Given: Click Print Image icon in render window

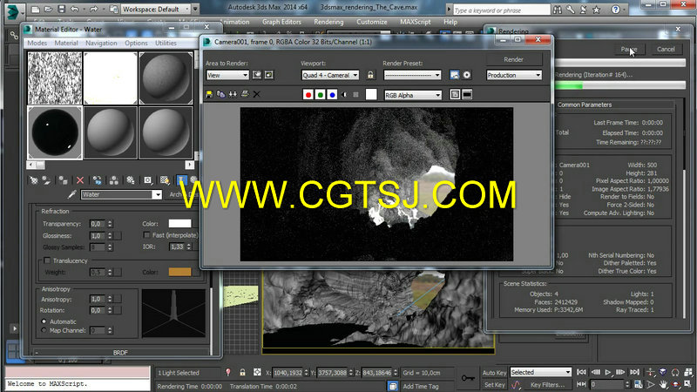Looking at the screenshot, I should (x=245, y=94).
